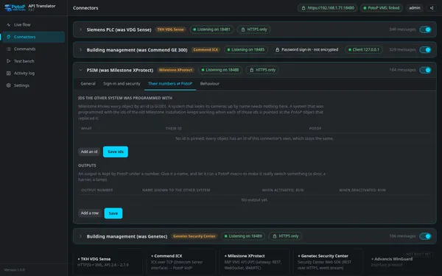Add a Genetec Security Center connector
This screenshot has width=442, height=276.
coord(328,261)
